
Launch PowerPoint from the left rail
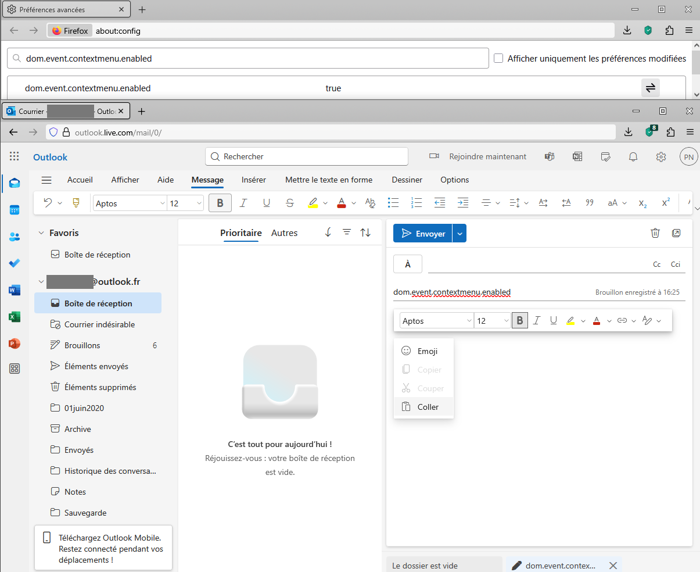tap(15, 344)
